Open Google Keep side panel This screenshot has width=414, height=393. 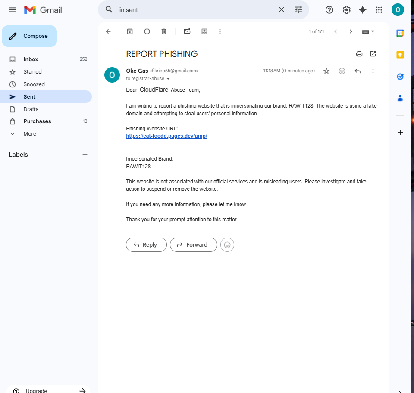tap(400, 55)
